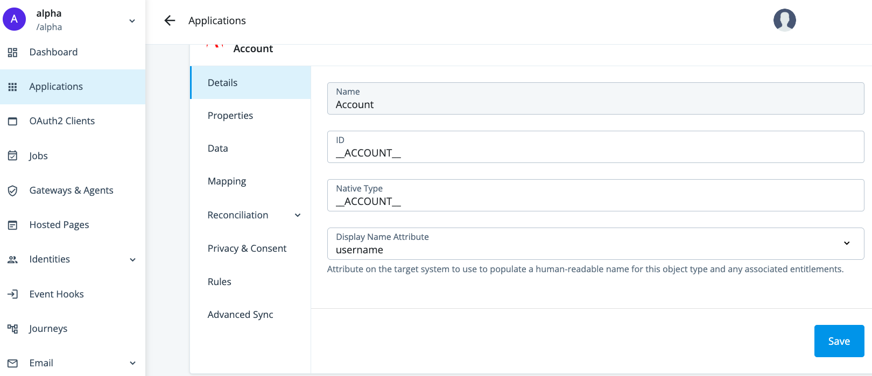Click the ID input field

[x=595, y=147]
